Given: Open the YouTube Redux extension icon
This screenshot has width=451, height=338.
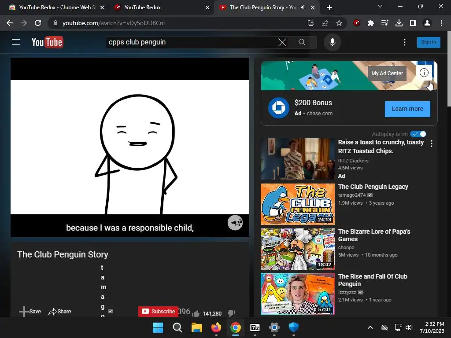Looking at the screenshot, I should (357, 23).
